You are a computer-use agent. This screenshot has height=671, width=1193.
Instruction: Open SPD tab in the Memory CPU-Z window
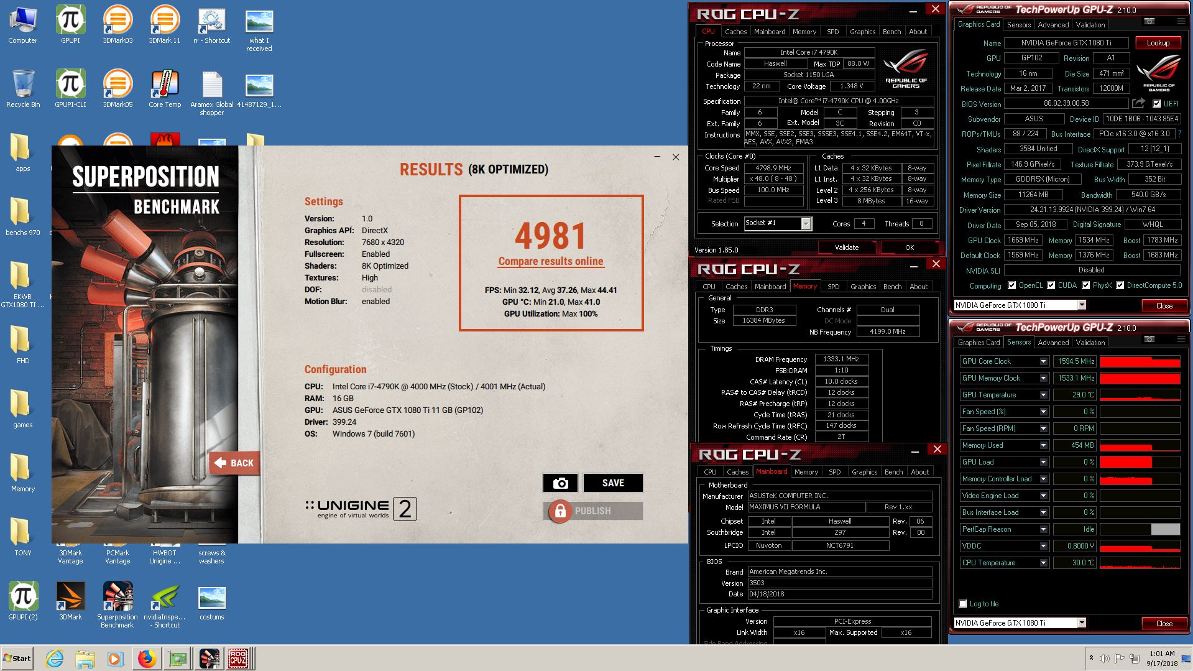click(x=833, y=287)
